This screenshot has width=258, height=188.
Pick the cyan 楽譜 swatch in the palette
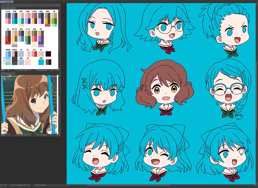point(41,62)
